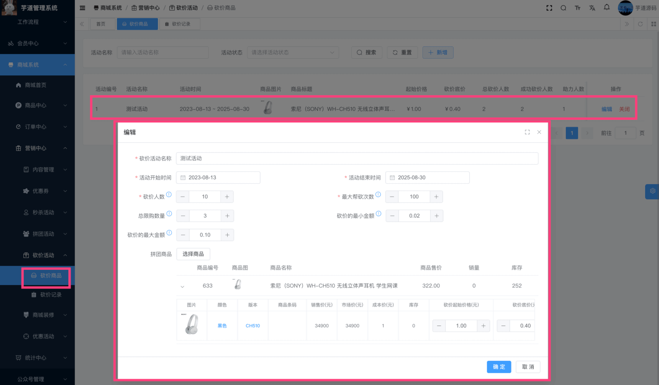Collapse sidebar with the hamburger icon

pyautogui.click(x=82, y=8)
